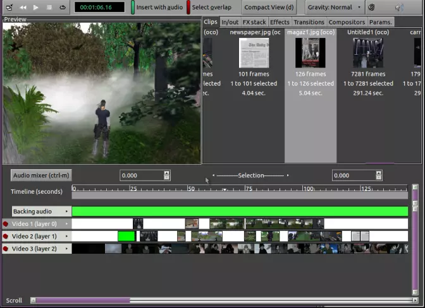Click the Backing audio track label

(32, 211)
